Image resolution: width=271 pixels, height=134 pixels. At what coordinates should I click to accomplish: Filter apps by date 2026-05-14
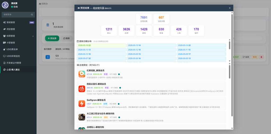[201, 45]
